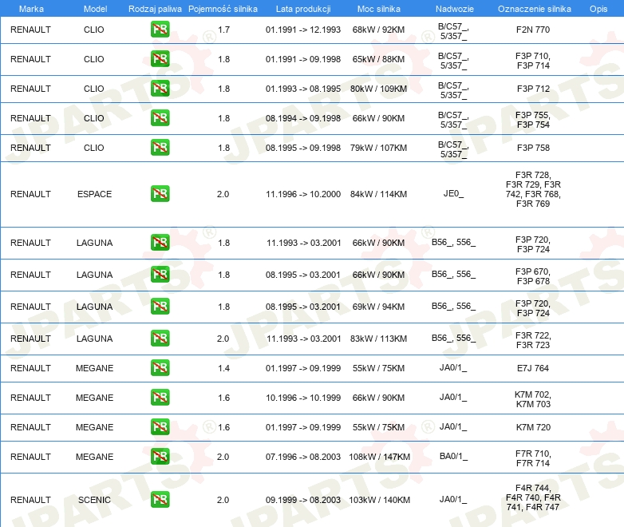Click the ESPACE model cell
Screen dimensions: 624x527
pyautogui.click(x=94, y=194)
